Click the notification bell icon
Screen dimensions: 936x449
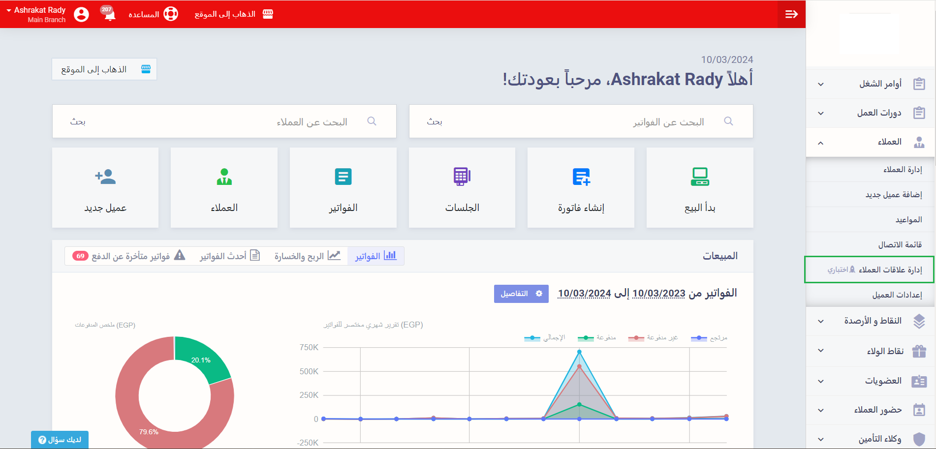pyautogui.click(x=109, y=14)
